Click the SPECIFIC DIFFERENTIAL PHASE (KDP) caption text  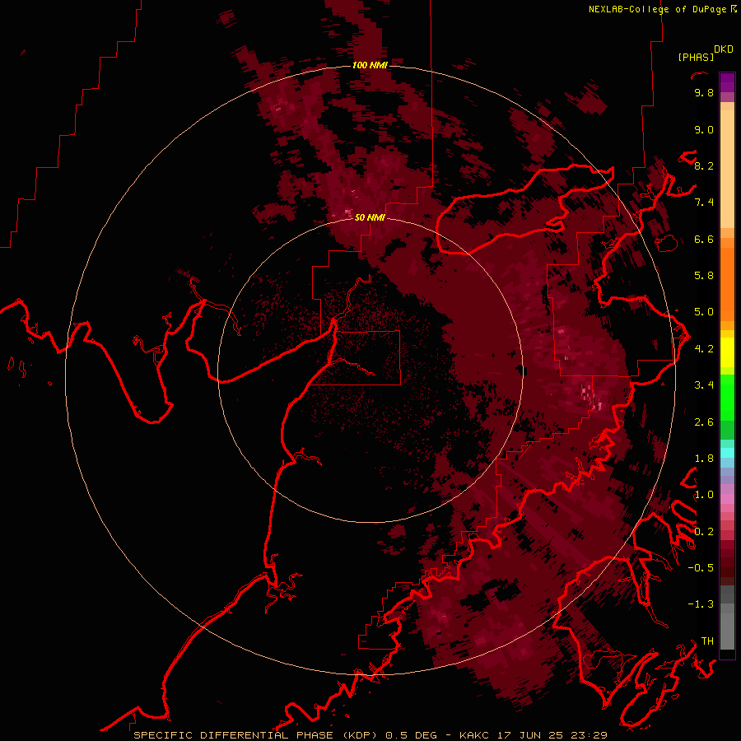point(256,735)
